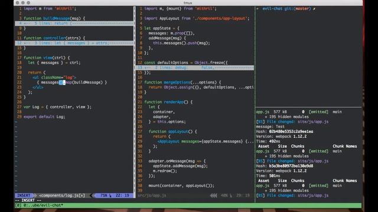Expand the folded '2 lines: debug: false' block
Viewport: 378px width, 212px height.
coord(195,68)
